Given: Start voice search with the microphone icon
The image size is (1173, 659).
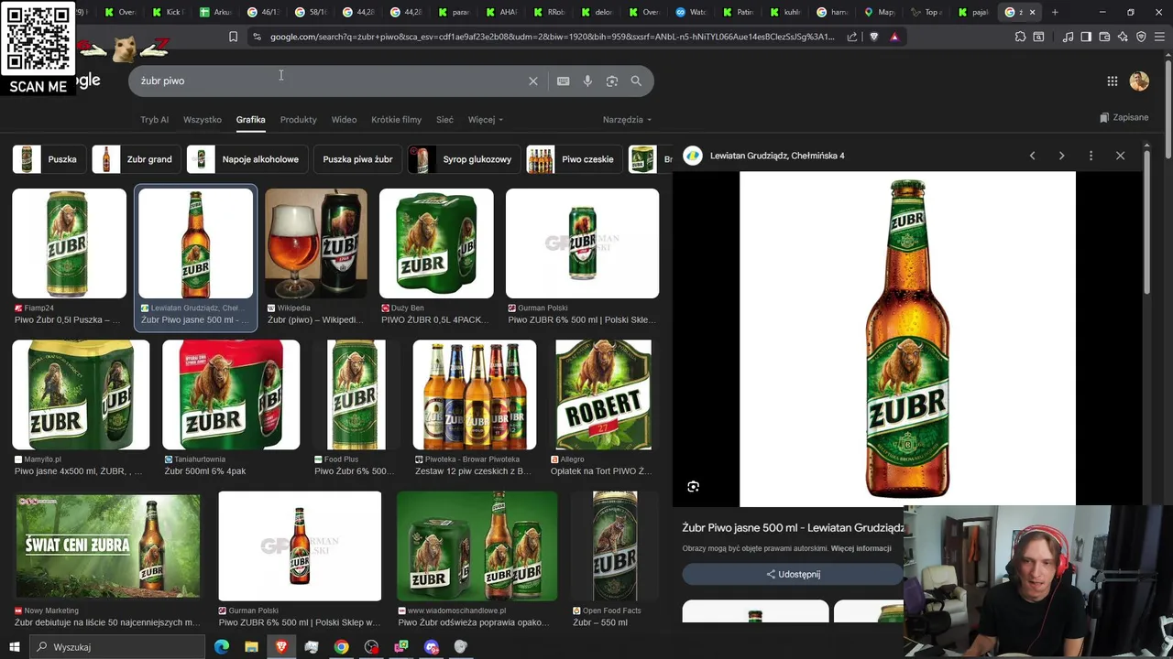Looking at the screenshot, I should (x=587, y=81).
